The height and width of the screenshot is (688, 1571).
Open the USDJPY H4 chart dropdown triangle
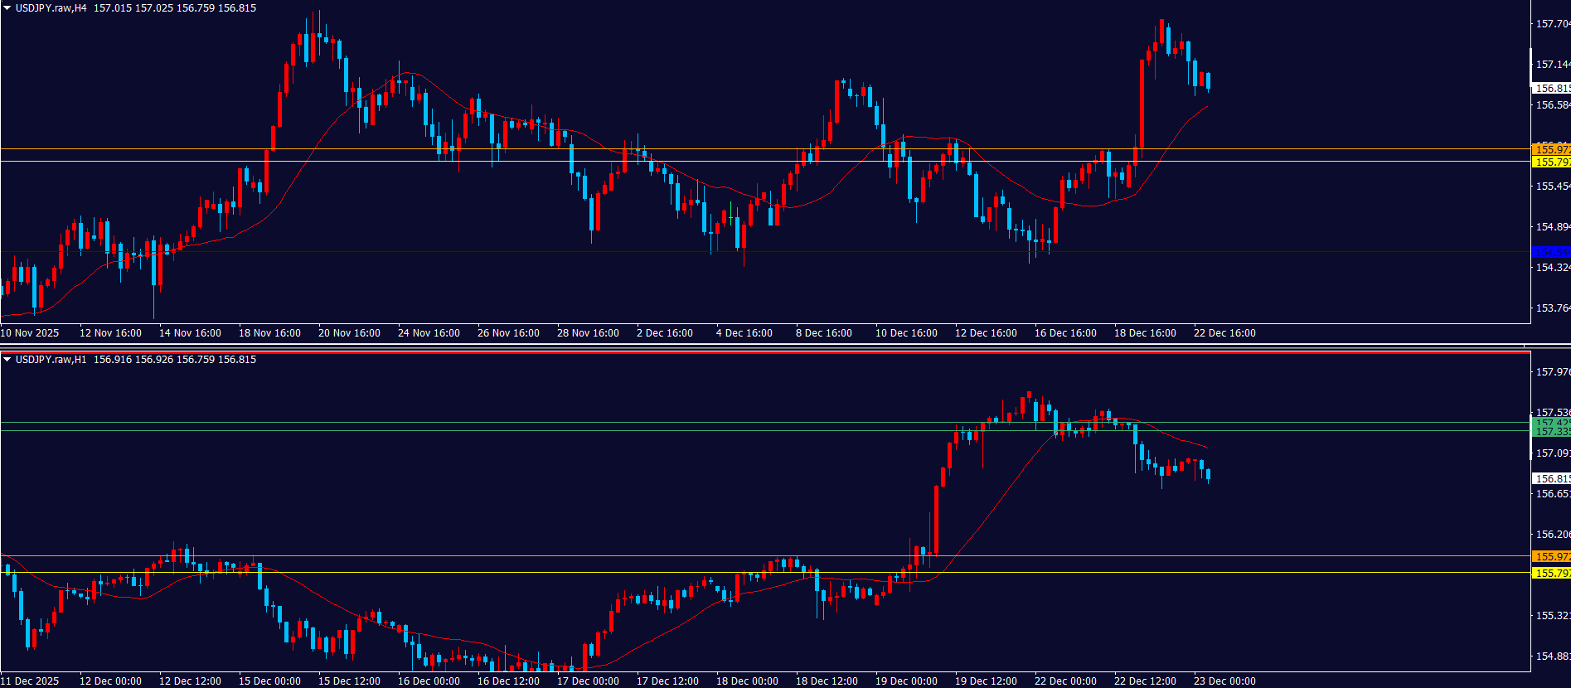pyautogui.click(x=7, y=8)
